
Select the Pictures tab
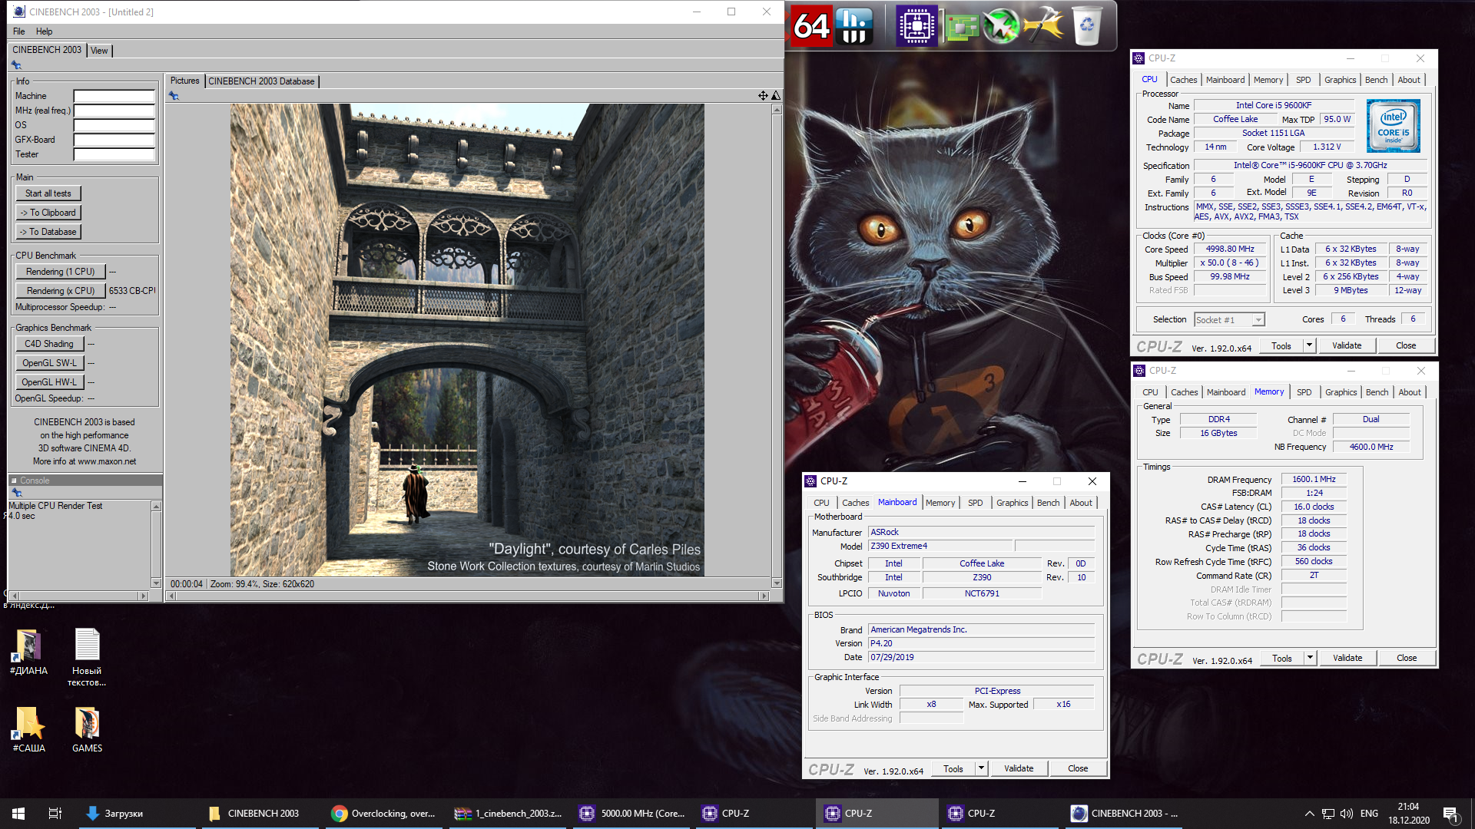click(x=184, y=81)
